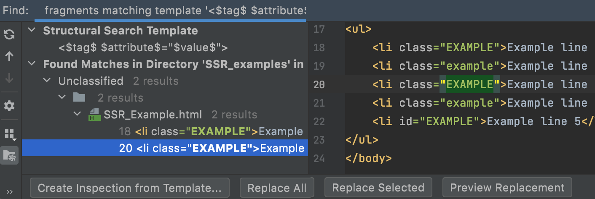Click the Replace Selected button

pos(378,188)
